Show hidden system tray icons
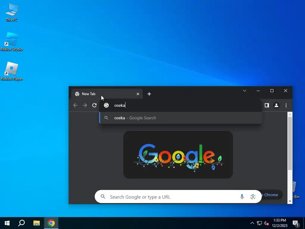This screenshot has height=229, width=305. (252, 223)
